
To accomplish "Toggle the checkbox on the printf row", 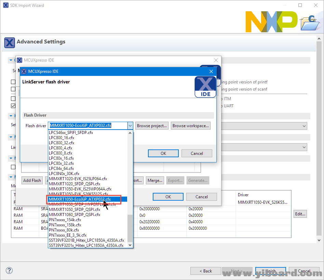I will tap(13, 82).
